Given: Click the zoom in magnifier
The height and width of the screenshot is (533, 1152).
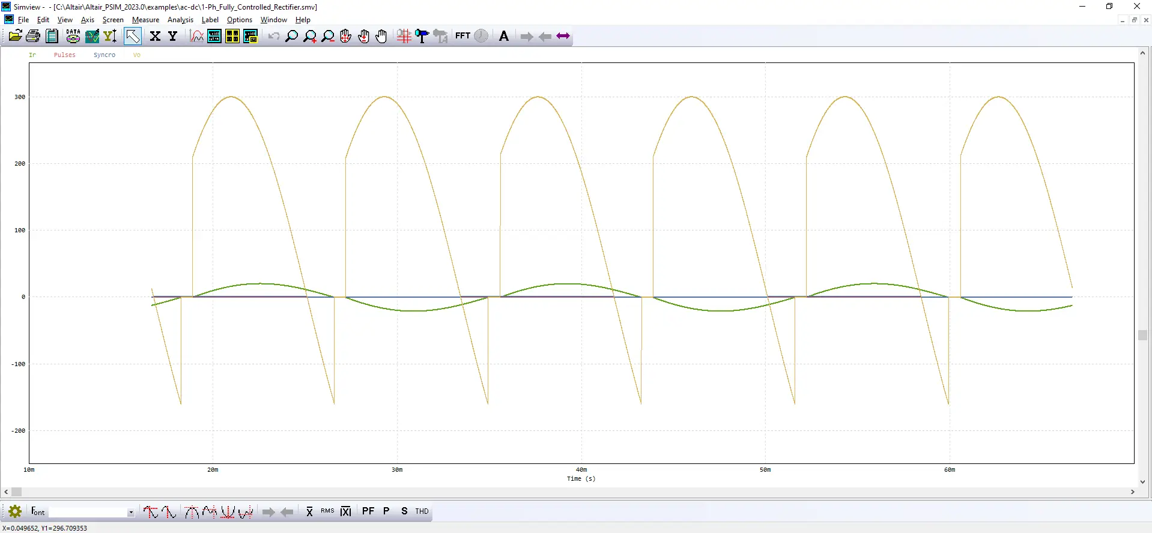Looking at the screenshot, I should pyautogui.click(x=310, y=37).
